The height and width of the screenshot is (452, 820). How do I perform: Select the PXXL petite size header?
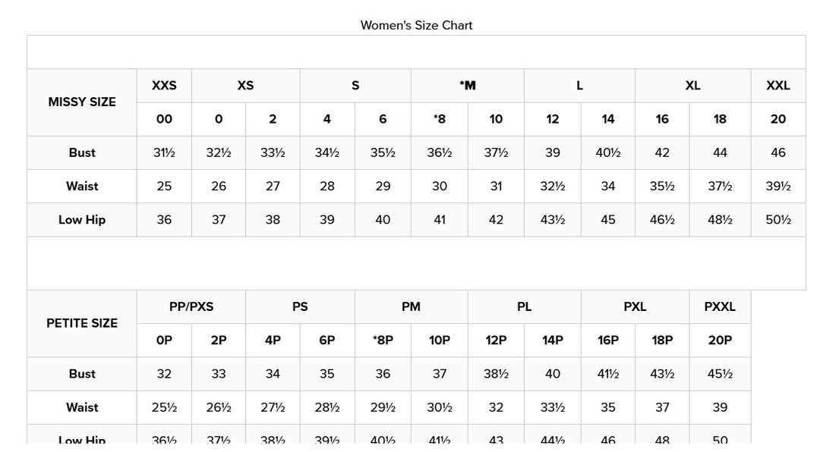point(720,307)
